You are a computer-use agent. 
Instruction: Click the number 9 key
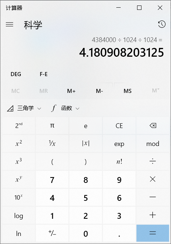point(119,179)
